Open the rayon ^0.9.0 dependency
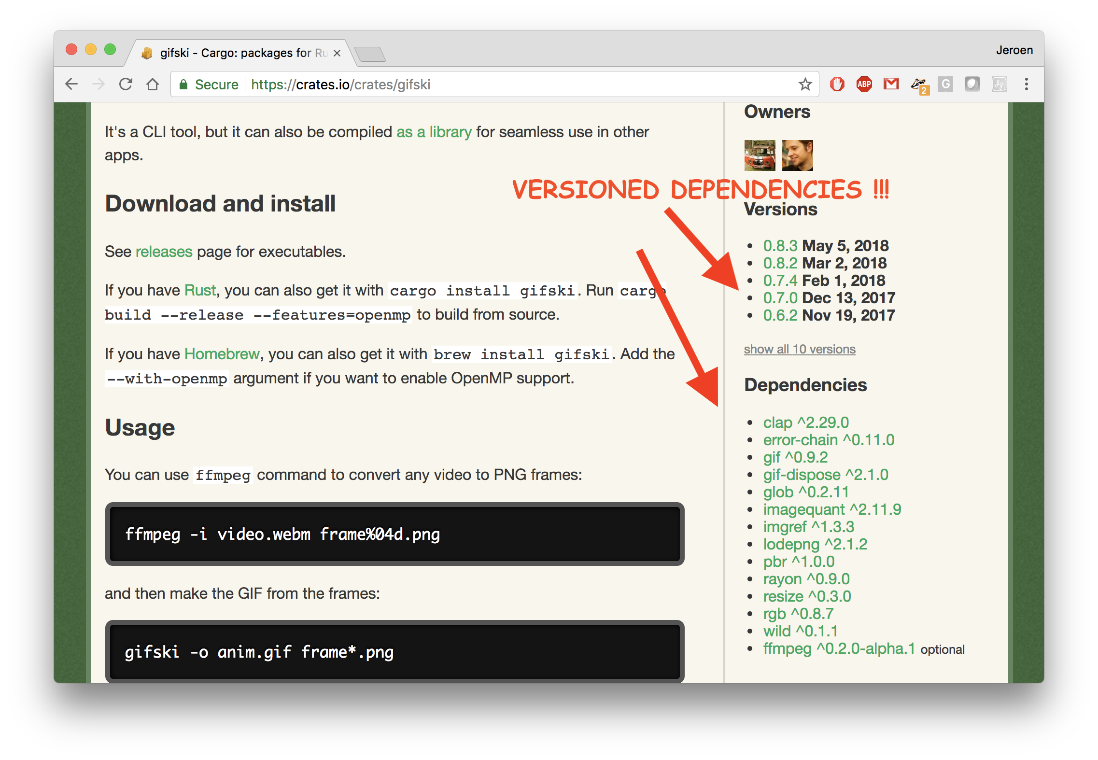The width and height of the screenshot is (1098, 760). point(806,579)
